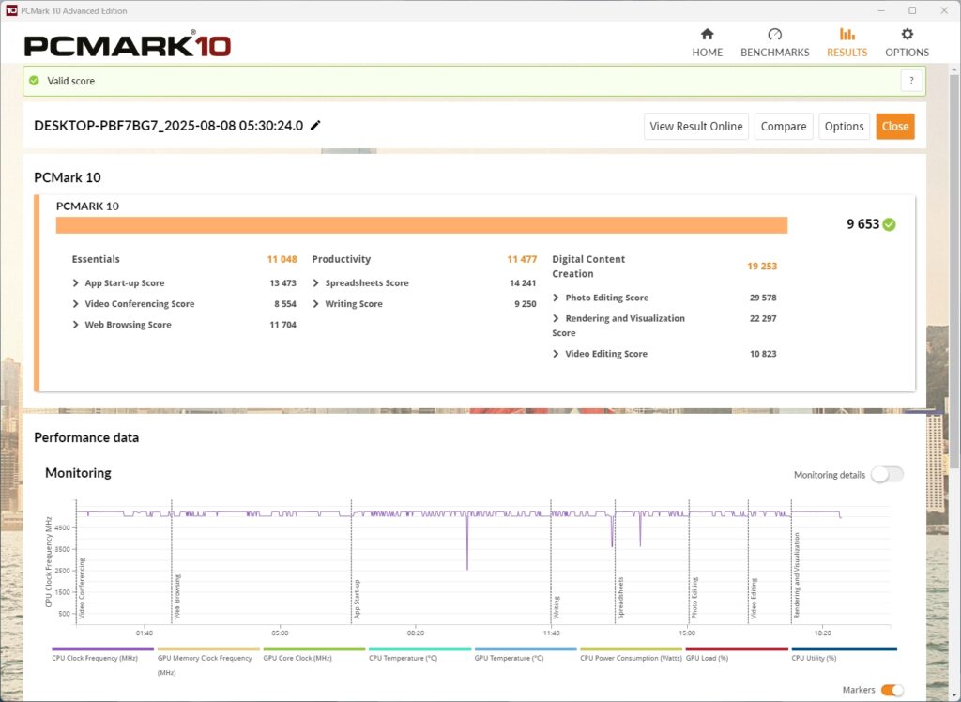This screenshot has width=961, height=702.
Task: Go to the BENCHMARKS tab
Action: pyautogui.click(x=774, y=43)
